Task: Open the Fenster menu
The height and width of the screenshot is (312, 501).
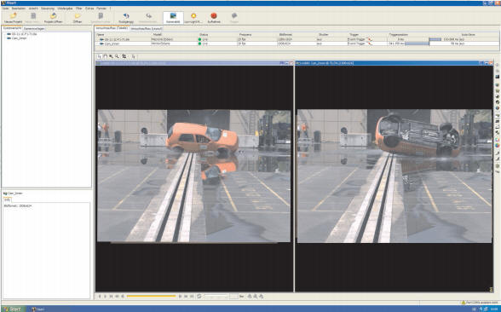Action: point(101,9)
